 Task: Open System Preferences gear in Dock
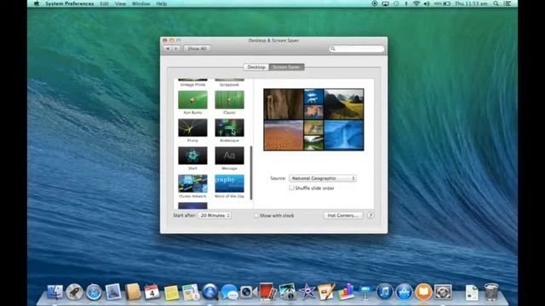coord(443,292)
